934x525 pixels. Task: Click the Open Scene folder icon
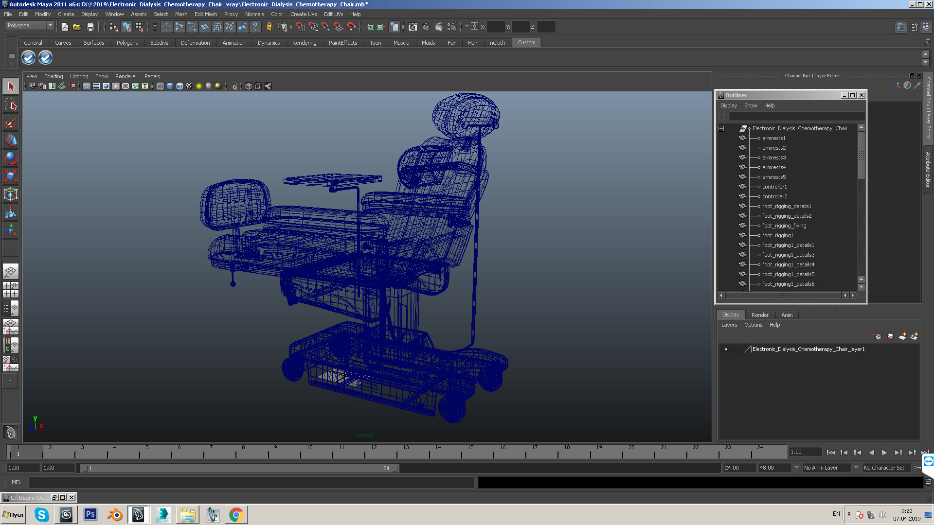(x=77, y=27)
